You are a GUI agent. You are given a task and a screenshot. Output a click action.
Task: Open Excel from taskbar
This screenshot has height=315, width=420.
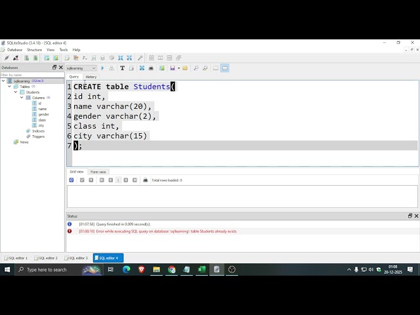[x=201, y=270]
